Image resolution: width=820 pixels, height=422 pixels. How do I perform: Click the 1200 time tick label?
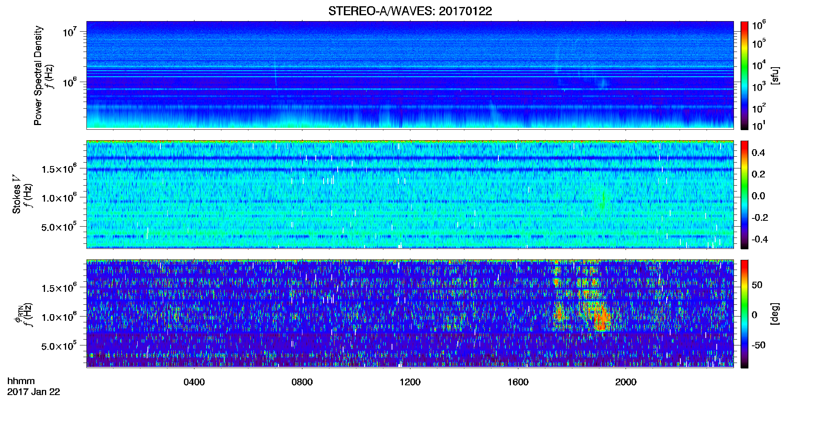[410, 382]
